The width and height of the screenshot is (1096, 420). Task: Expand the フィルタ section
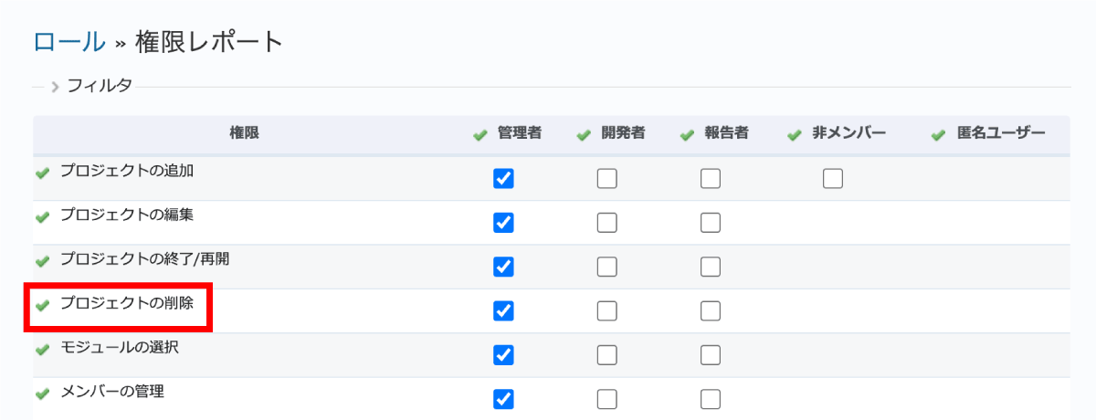pos(92,87)
